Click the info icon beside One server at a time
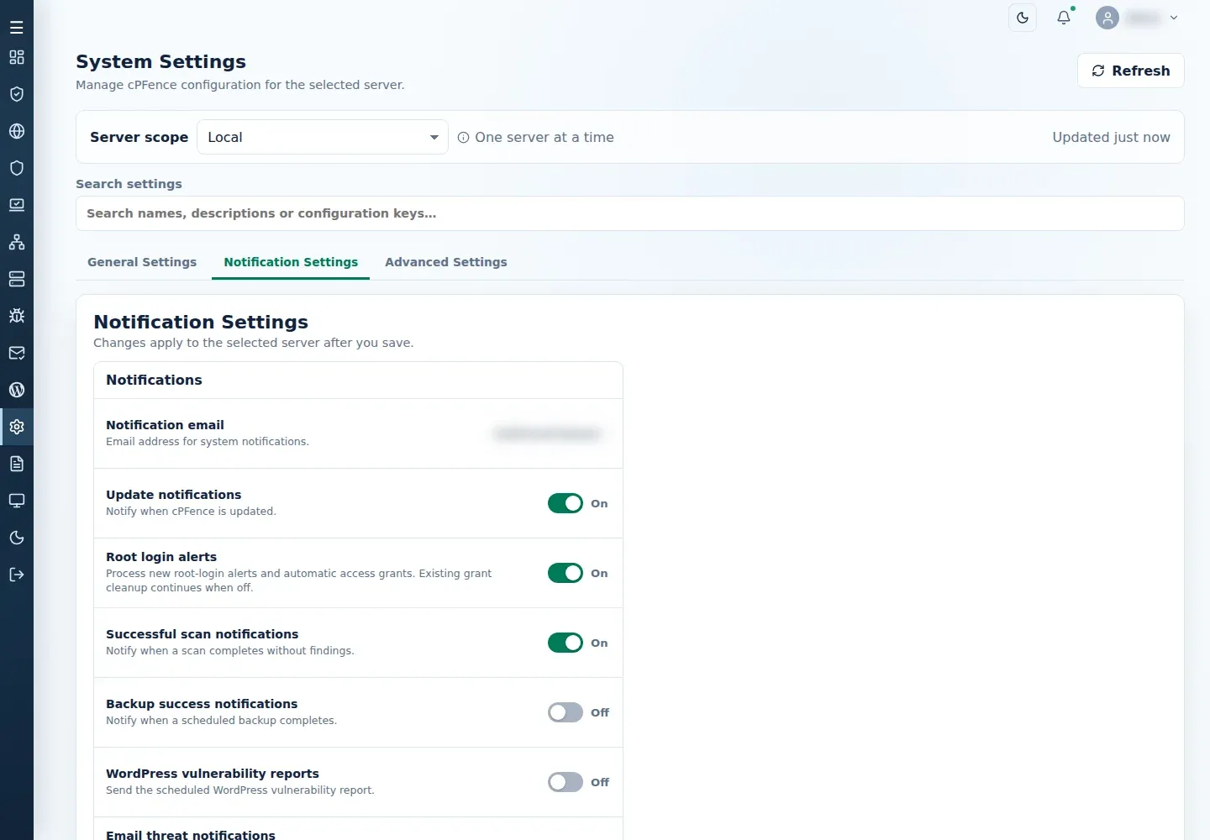 (x=463, y=138)
